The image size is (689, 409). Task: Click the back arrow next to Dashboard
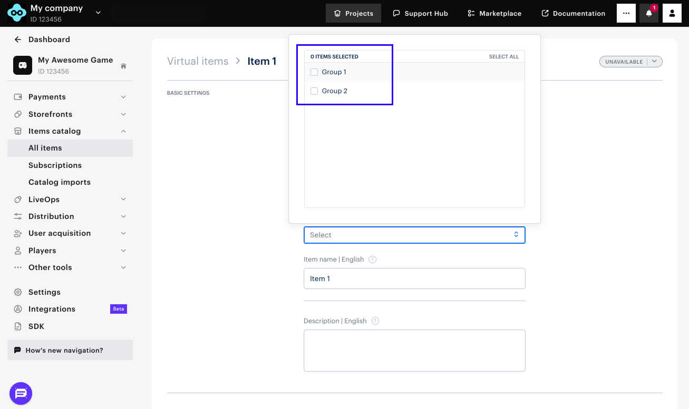click(x=18, y=39)
